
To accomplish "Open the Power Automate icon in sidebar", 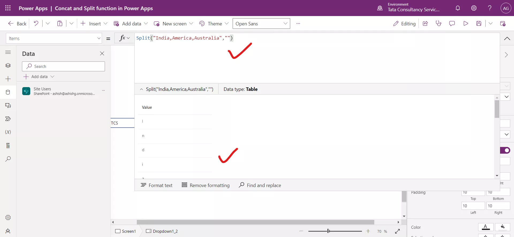I will tap(8, 119).
